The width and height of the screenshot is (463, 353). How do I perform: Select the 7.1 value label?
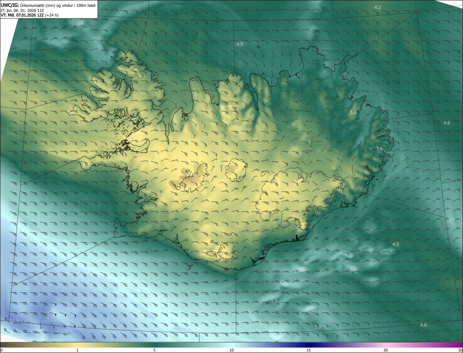(x=379, y=149)
